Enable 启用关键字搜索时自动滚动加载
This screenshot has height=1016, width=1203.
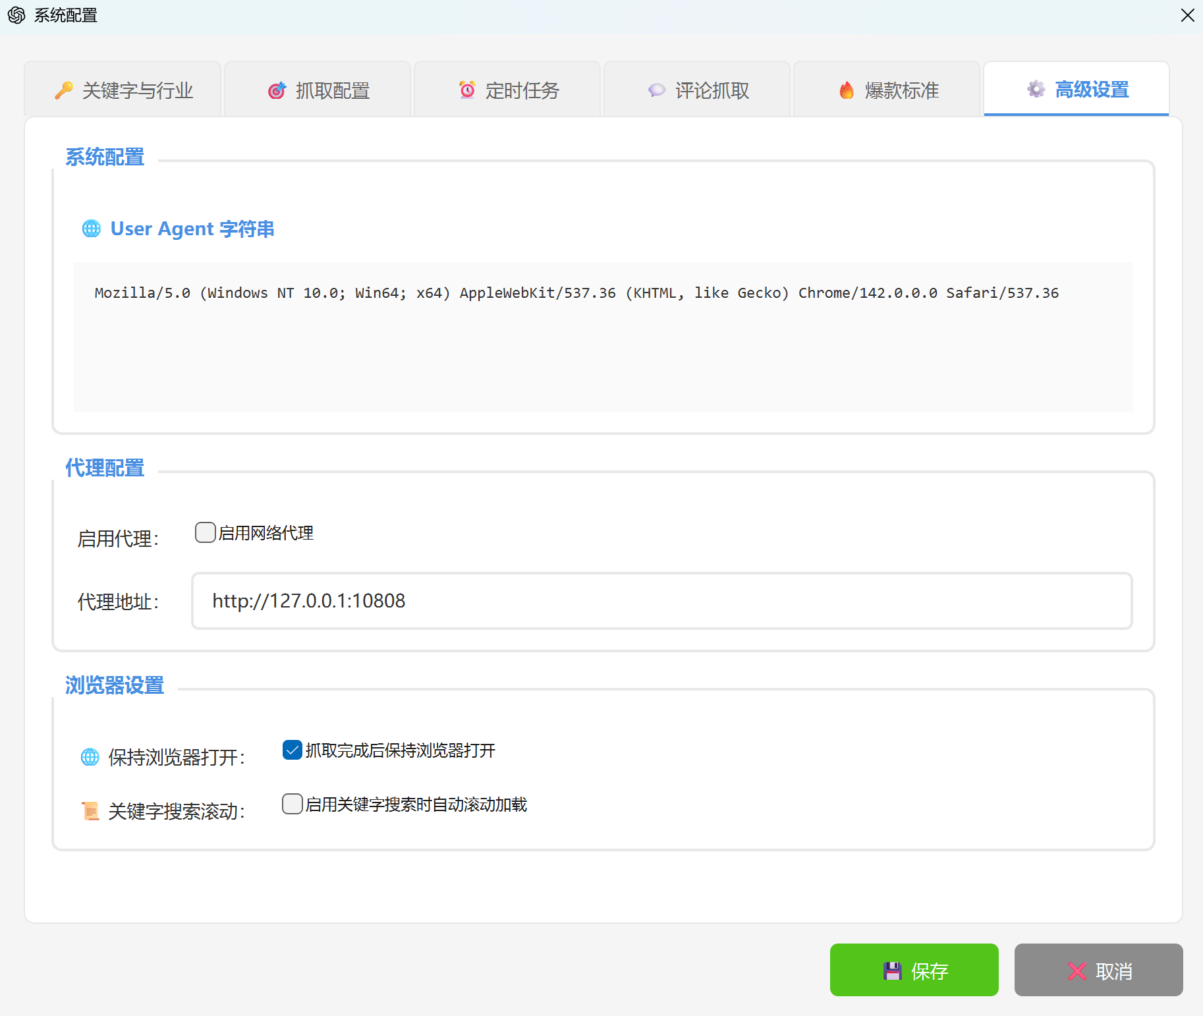292,804
